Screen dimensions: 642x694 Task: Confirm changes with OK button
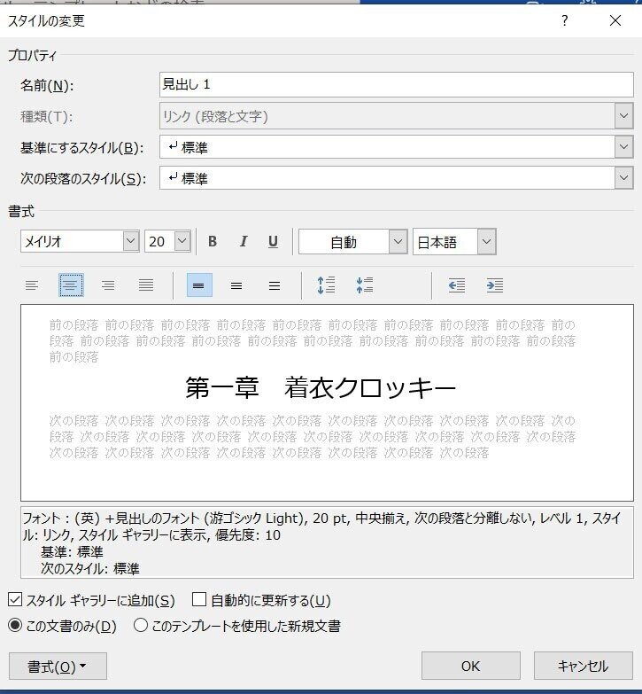(x=470, y=666)
